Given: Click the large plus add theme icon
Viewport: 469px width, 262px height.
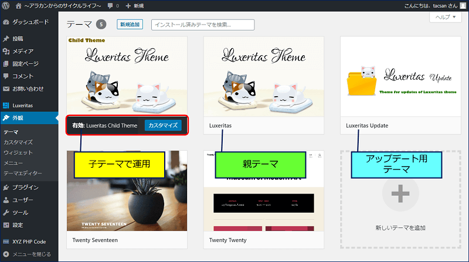Looking at the screenshot, I should pyautogui.click(x=400, y=193).
